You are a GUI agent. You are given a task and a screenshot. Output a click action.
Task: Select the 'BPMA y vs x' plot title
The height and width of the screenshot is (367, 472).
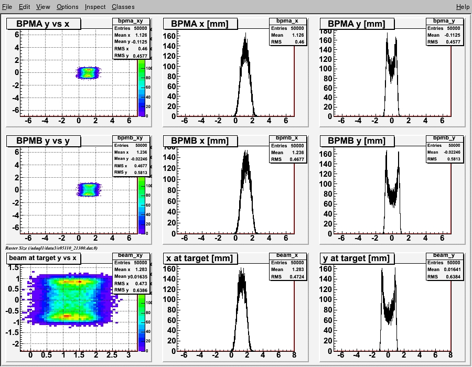44,24
